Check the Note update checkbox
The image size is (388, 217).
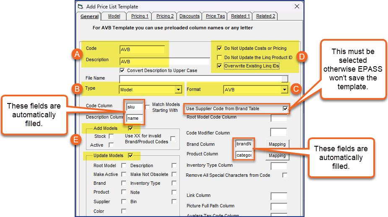pyautogui.click(x=174, y=192)
